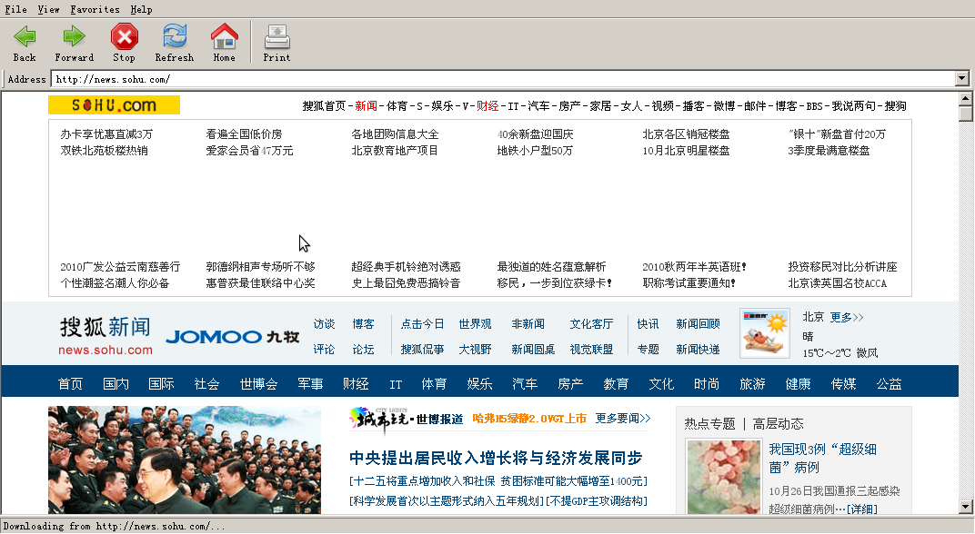Select the 世博会 navigation tab
This screenshot has width=975, height=534.
tap(258, 384)
